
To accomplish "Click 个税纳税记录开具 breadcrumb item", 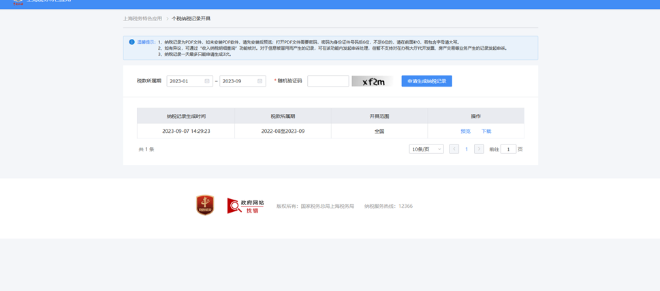I will tap(191, 19).
